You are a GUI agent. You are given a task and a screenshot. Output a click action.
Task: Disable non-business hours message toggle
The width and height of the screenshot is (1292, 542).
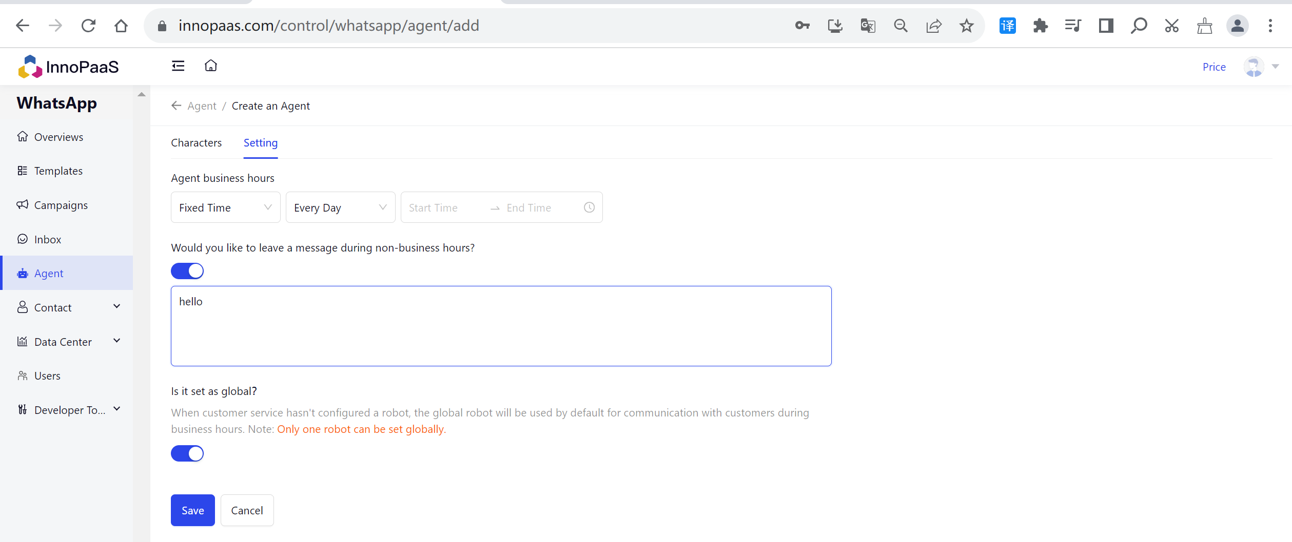187,271
